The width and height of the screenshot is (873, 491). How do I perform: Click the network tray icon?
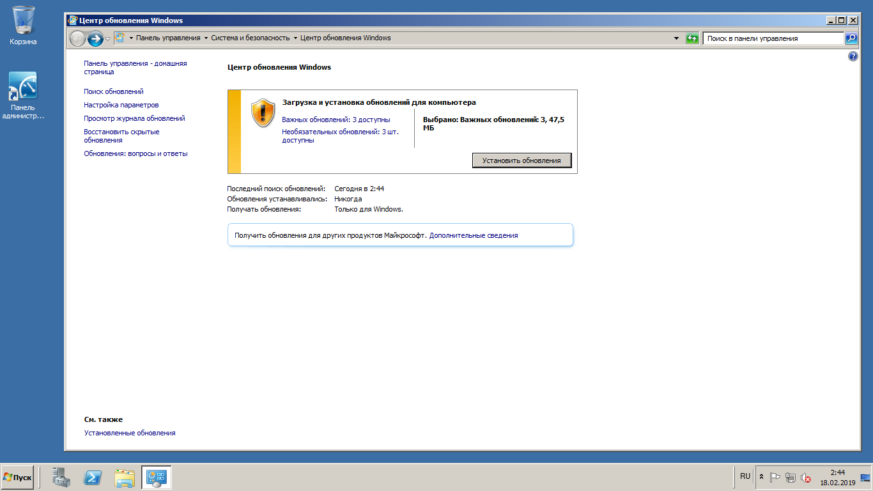click(x=790, y=477)
